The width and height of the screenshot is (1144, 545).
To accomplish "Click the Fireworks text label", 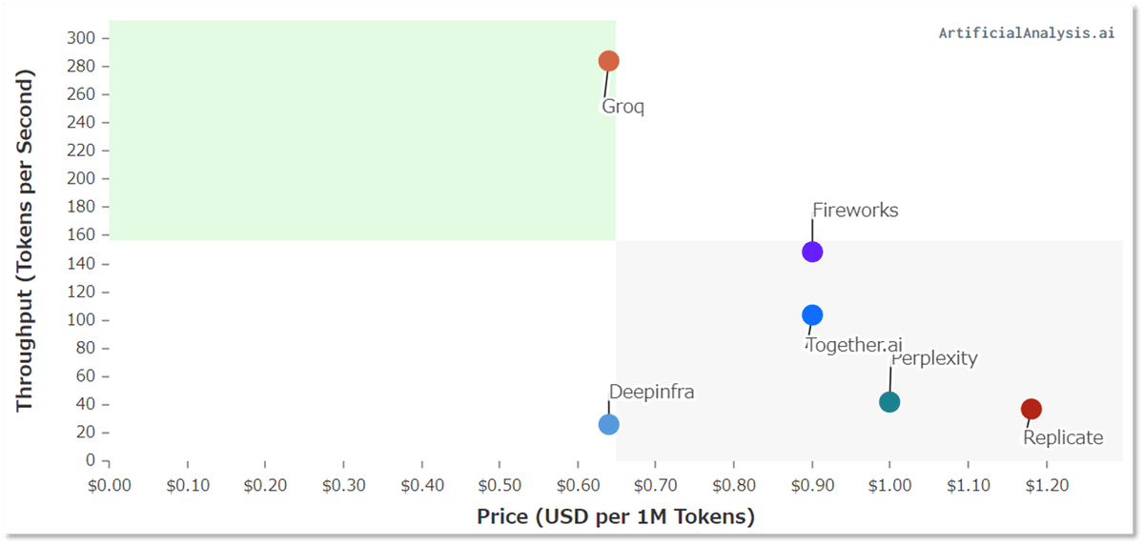I will click(x=855, y=211).
